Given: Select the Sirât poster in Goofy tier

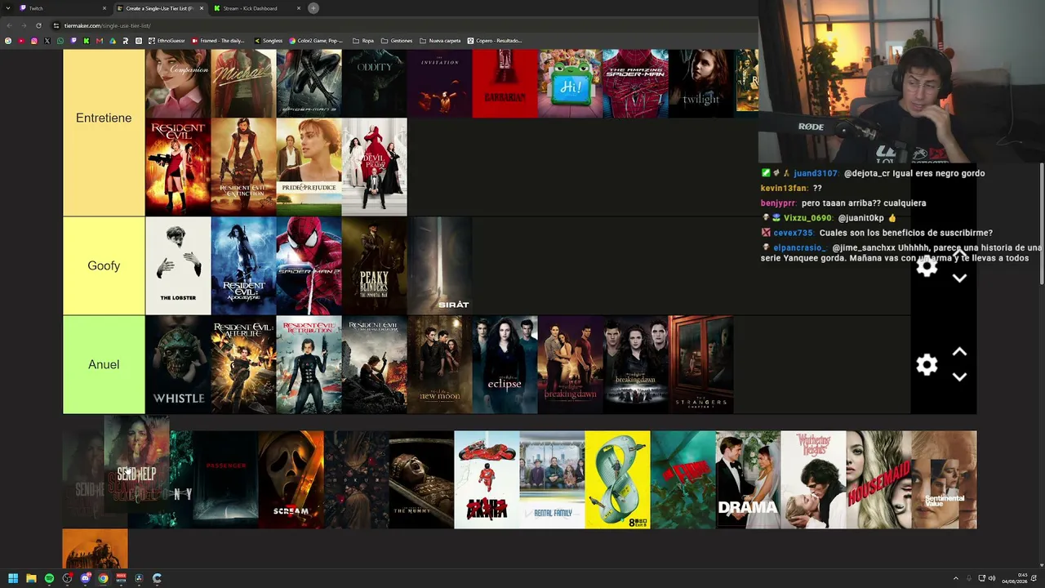Looking at the screenshot, I should point(439,265).
